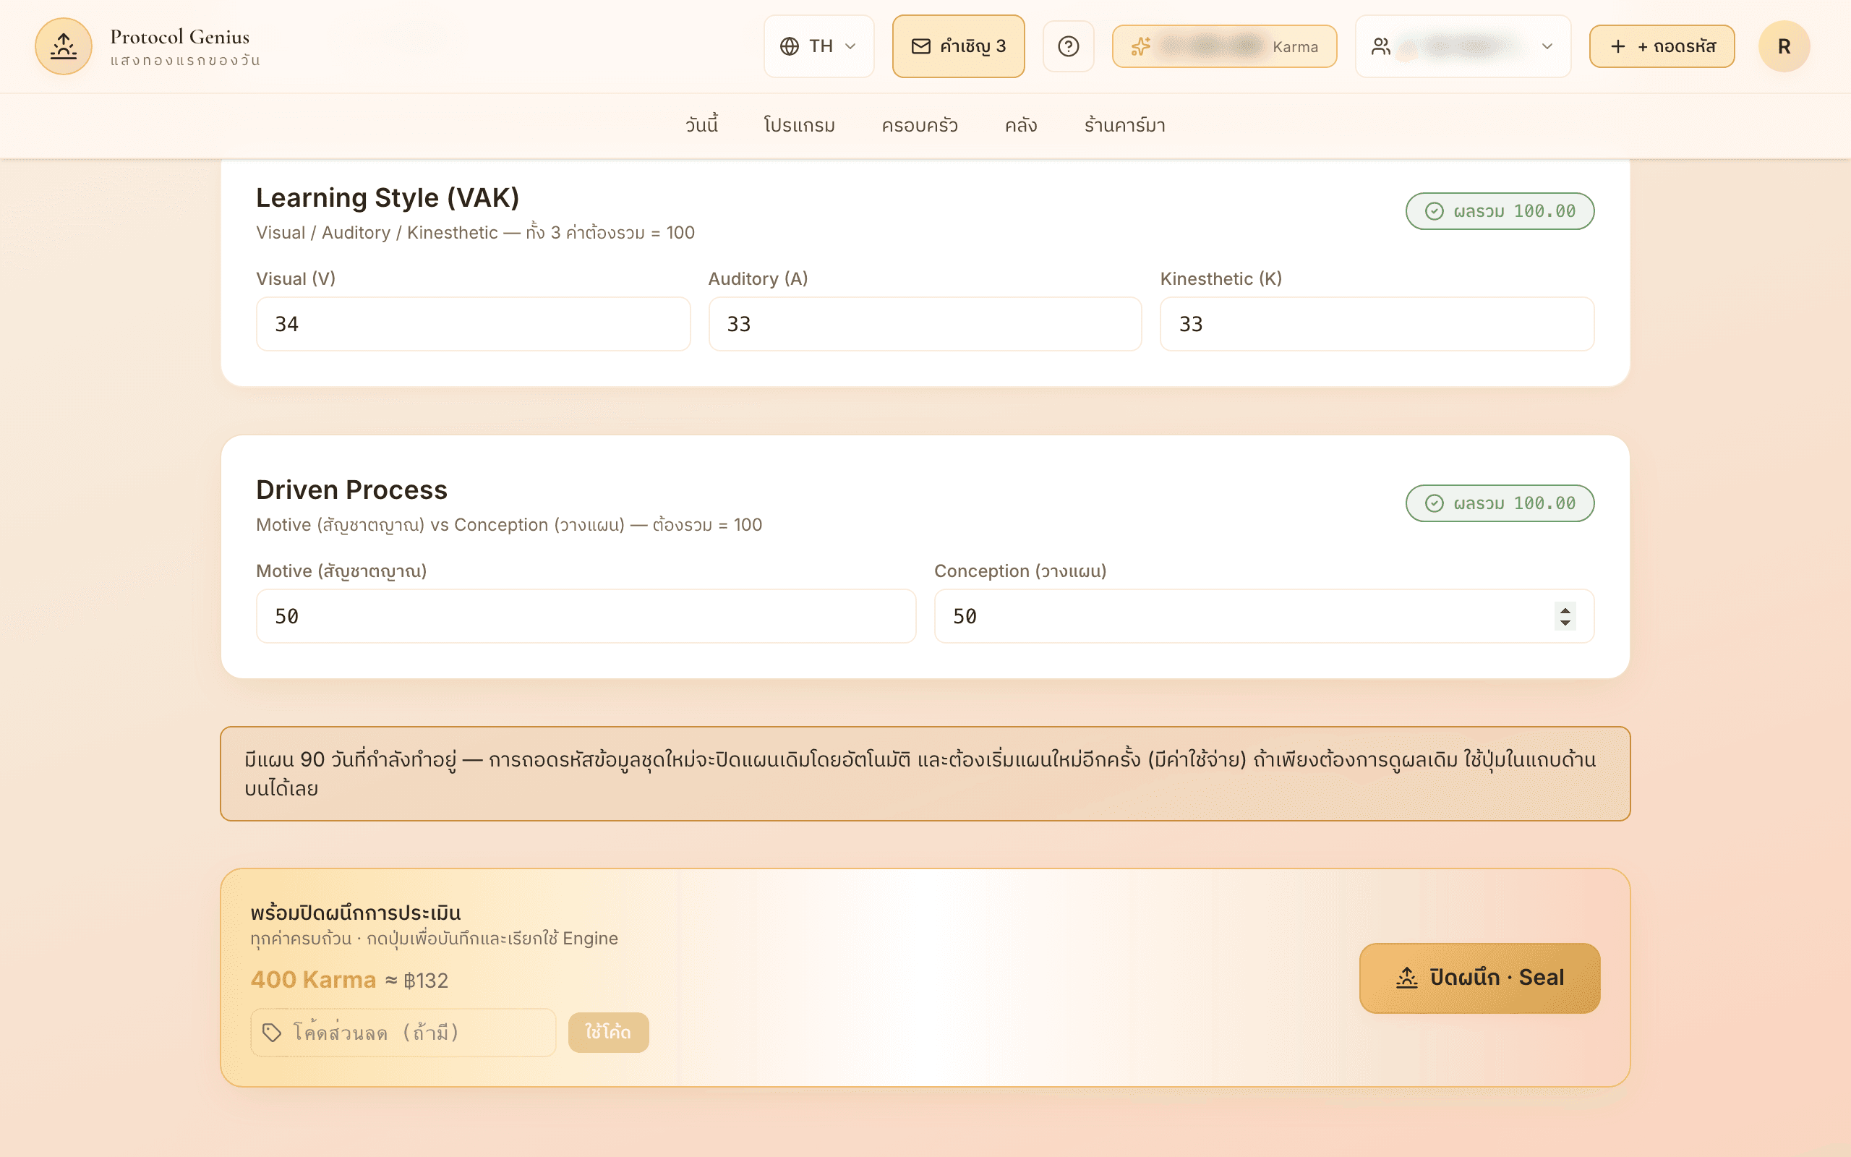Click the envelope icon in invitations button
Viewport: 1851px width, 1157px height.
pyautogui.click(x=921, y=47)
